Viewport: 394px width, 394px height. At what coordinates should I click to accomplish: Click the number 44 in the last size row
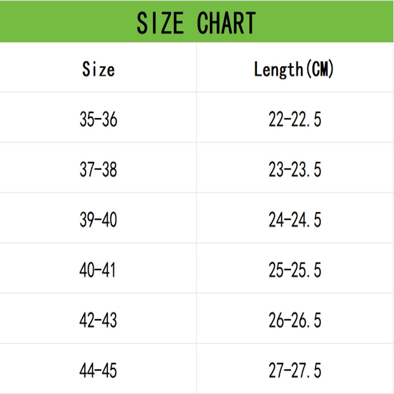pyautogui.click(x=87, y=370)
